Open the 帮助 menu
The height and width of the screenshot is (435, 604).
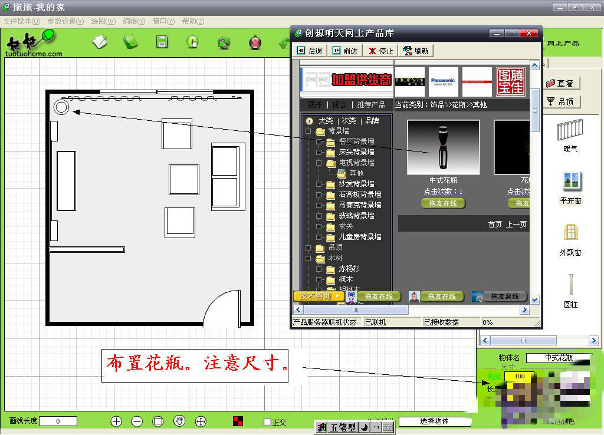pyautogui.click(x=193, y=21)
